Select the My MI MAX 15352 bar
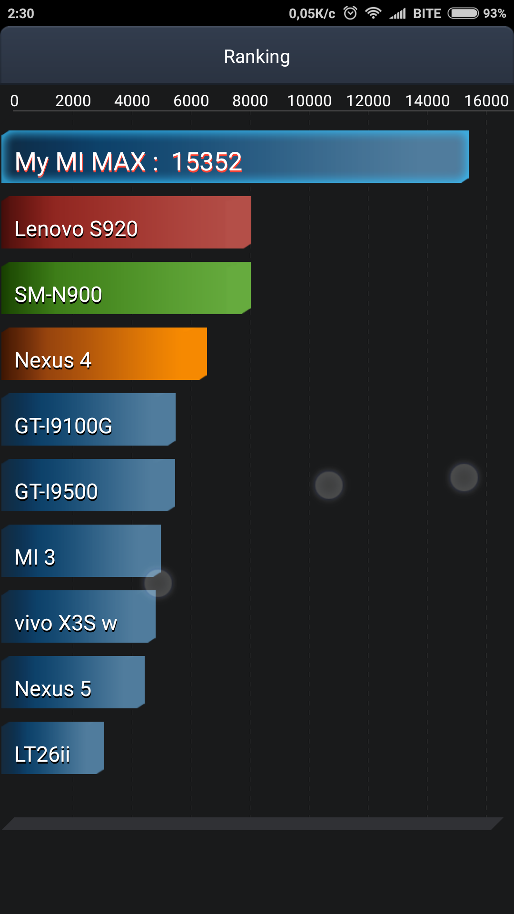The height and width of the screenshot is (914, 514). (235, 157)
